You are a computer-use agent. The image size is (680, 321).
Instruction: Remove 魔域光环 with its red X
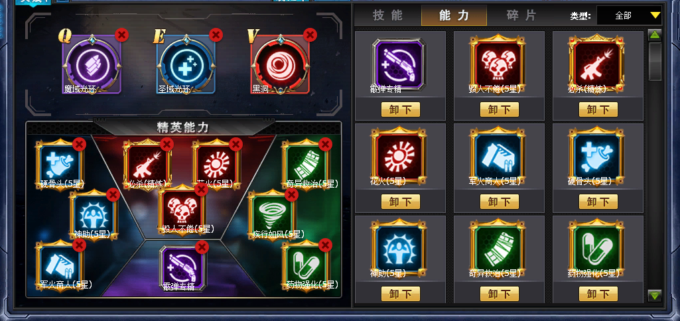(122, 34)
